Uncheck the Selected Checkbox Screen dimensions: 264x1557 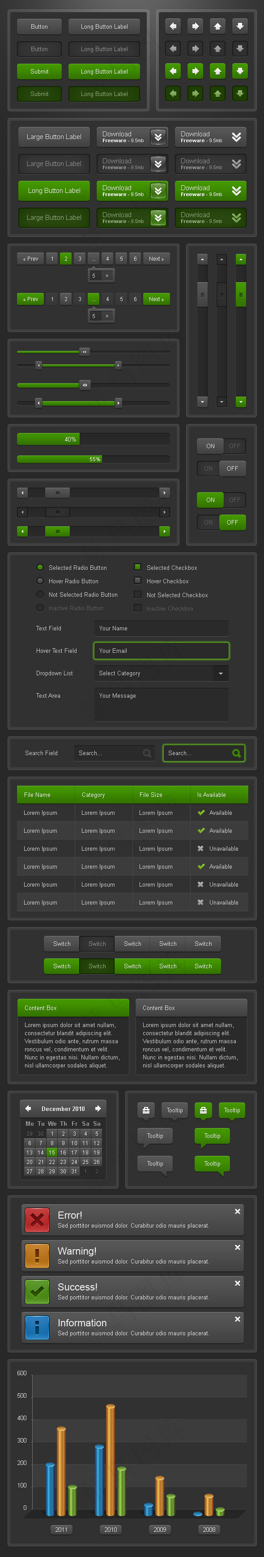[x=137, y=567]
